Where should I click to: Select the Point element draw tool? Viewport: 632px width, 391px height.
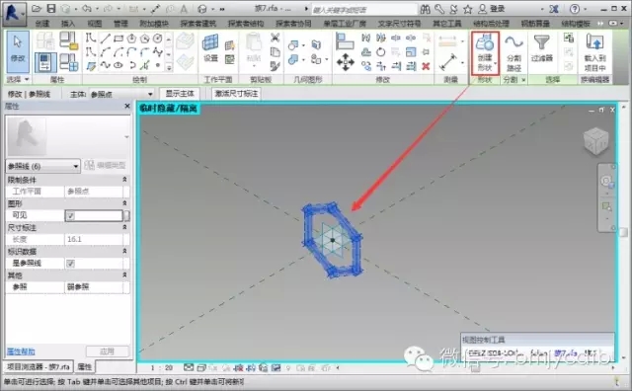point(158,65)
